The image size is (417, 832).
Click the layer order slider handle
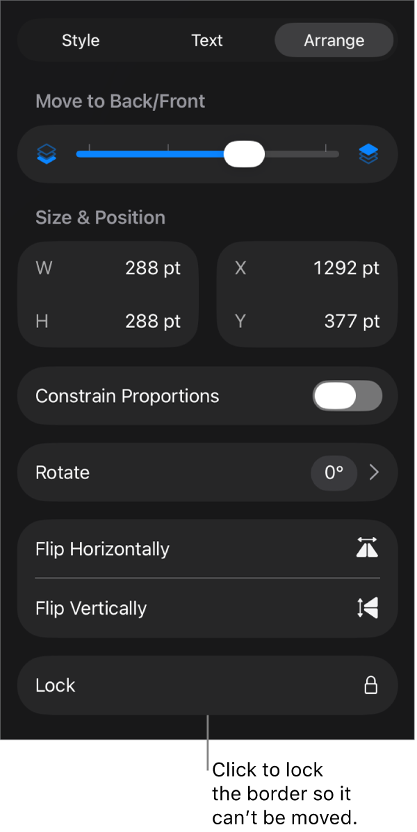coord(244,153)
